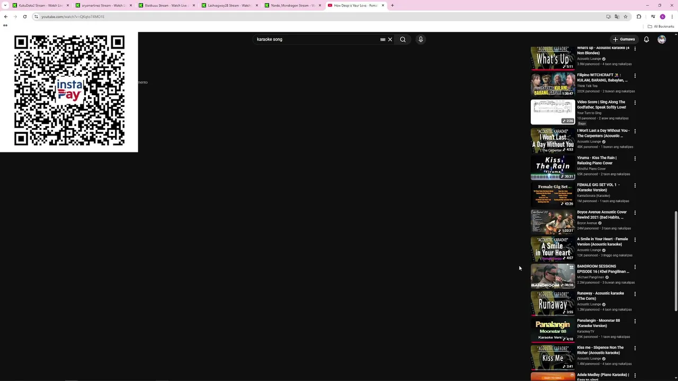
Task: Open What's Up karaoke thumbnail
Action: click(x=552, y=58)
